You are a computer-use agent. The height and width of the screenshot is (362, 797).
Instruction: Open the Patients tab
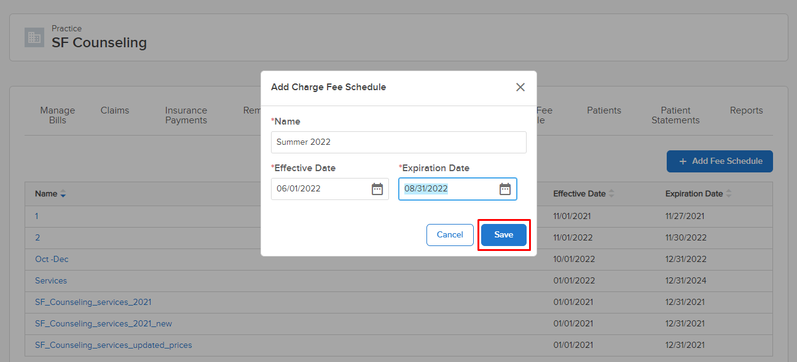(603, 110)
